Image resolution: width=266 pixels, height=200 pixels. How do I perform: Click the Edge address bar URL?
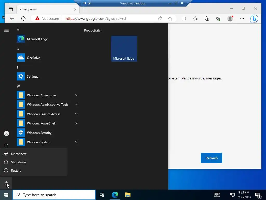click(x=96, y=18)
